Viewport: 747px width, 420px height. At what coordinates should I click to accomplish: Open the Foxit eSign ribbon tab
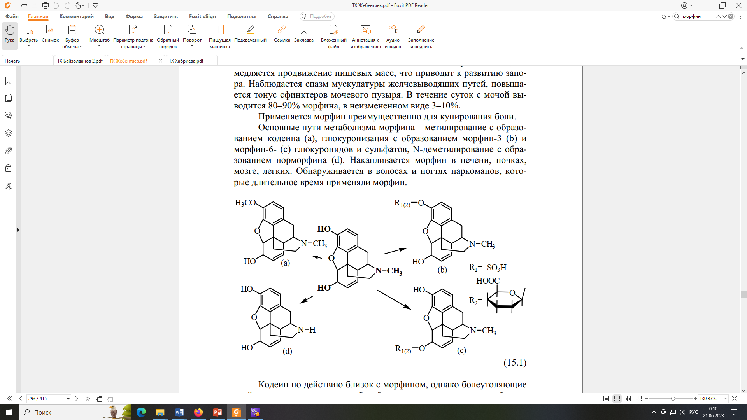pos(202,16)
